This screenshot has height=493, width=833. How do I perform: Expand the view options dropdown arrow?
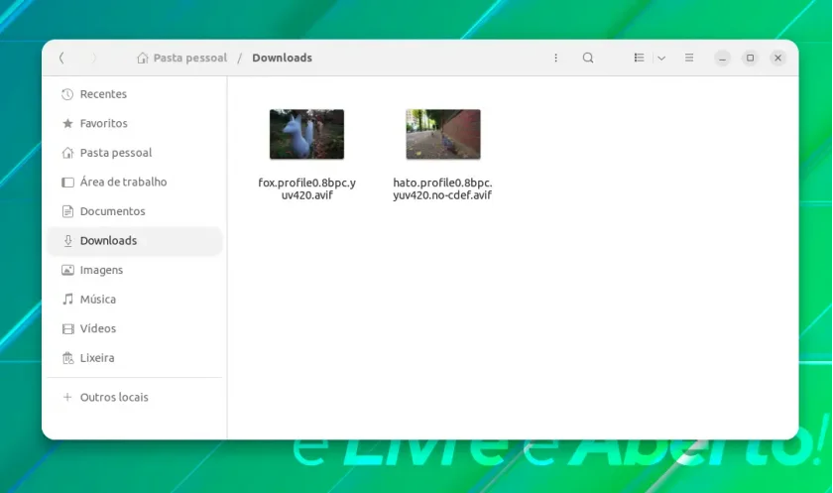tap(661, 58)
